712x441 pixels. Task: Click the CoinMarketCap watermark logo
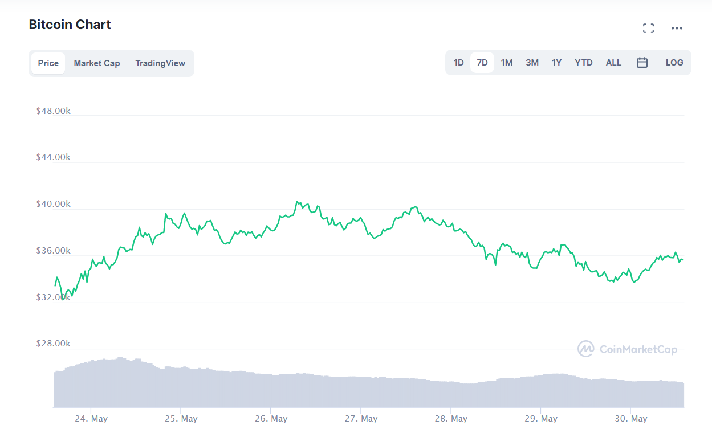[x=627, y=349]
